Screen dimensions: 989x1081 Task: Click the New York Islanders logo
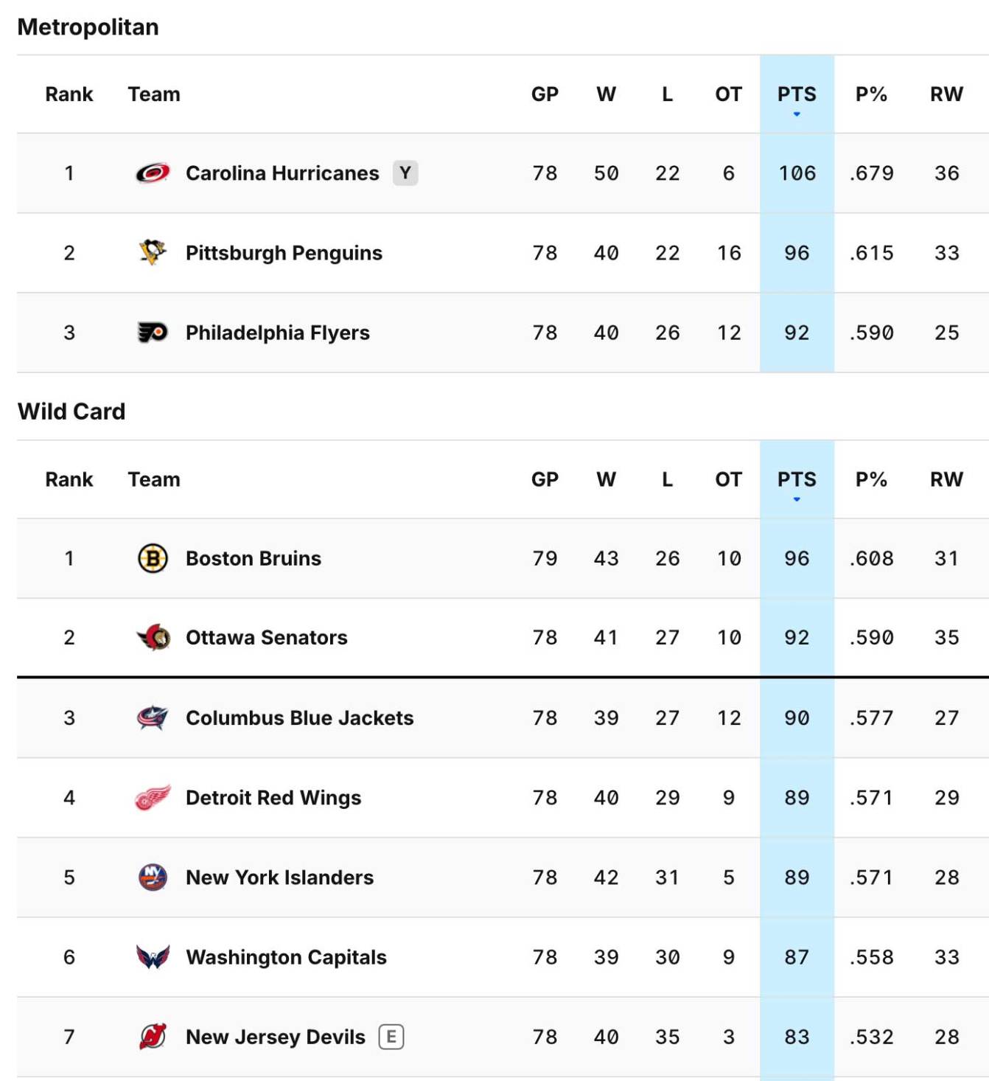[153, 877]
